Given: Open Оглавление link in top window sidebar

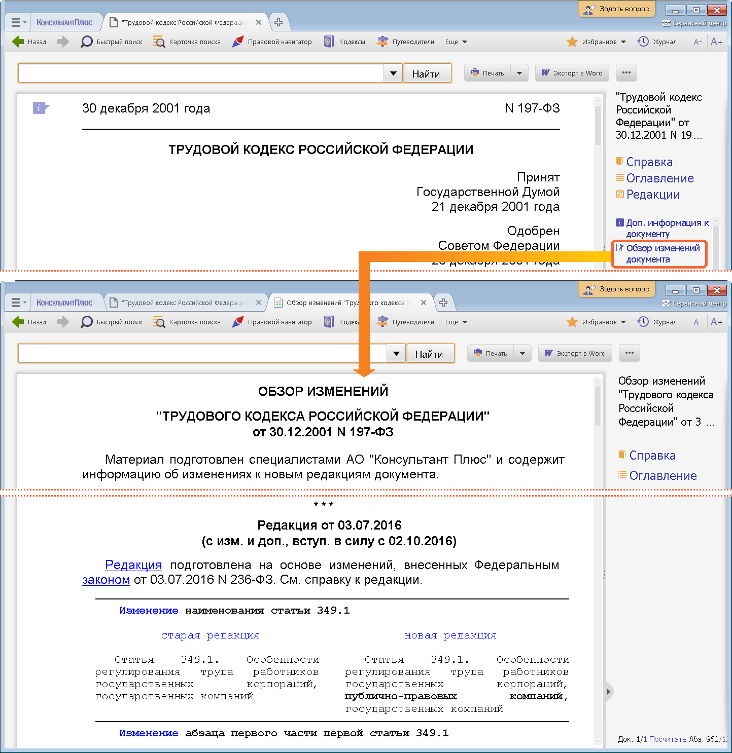Looking at the screenshot, I should (x=659, y=178).
